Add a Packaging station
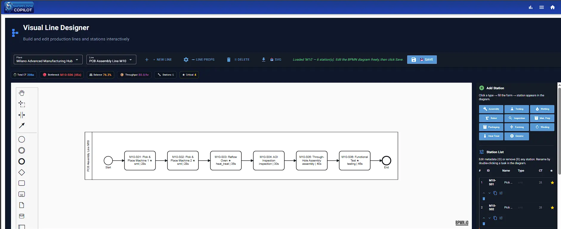The width and height of the screenshot is (561, 229). 491,127
